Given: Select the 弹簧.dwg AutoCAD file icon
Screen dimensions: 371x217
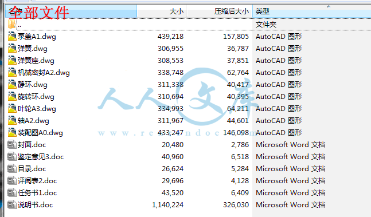Looking at the screenshot, I should (12, 49).
